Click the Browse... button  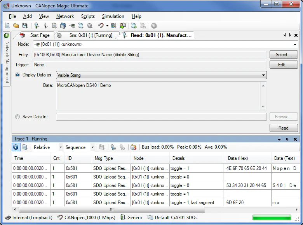pyautogui.click(x=284, y=117)
